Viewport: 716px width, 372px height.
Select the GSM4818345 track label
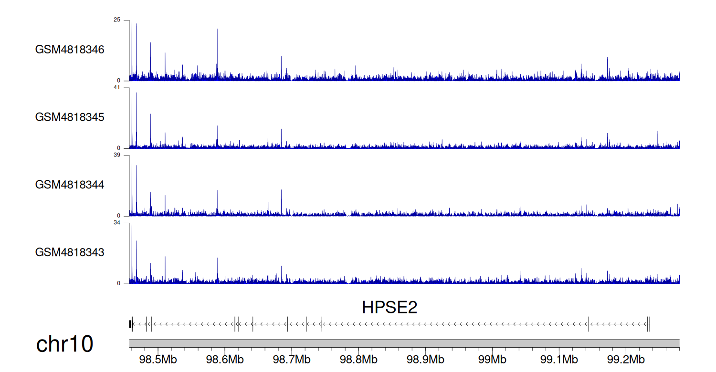(70, 117)
